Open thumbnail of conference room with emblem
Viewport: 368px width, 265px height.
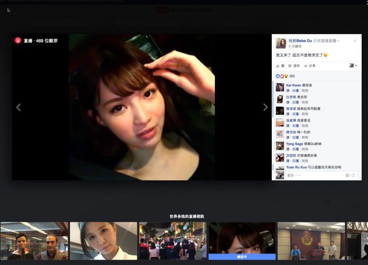[311, 241]
